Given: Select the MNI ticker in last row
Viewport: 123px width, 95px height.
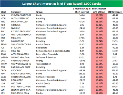Looking at the screenshot, I should (x=3, y=93).
